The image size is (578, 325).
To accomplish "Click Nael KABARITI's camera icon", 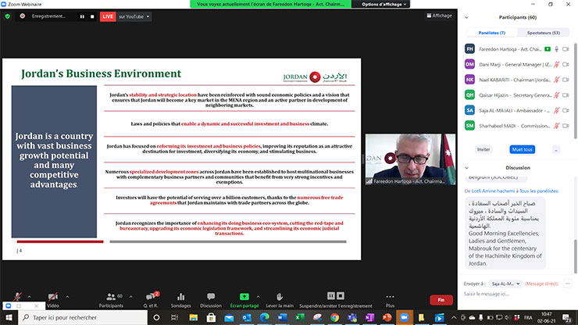I will pos(566,80).
